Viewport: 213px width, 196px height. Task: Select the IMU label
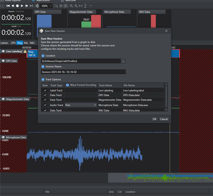click(32, 43)
